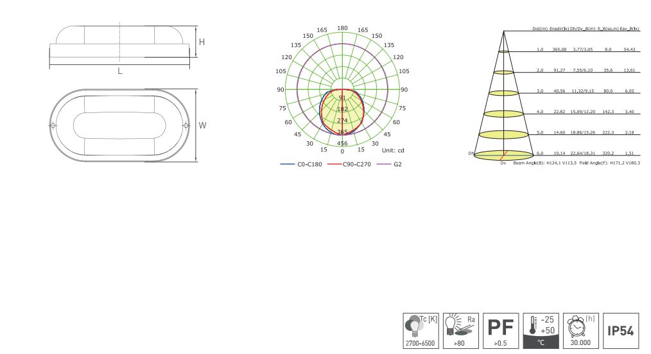
Task: Click the 3.77/3.05 beam diameter value
Action: [583, 49]
